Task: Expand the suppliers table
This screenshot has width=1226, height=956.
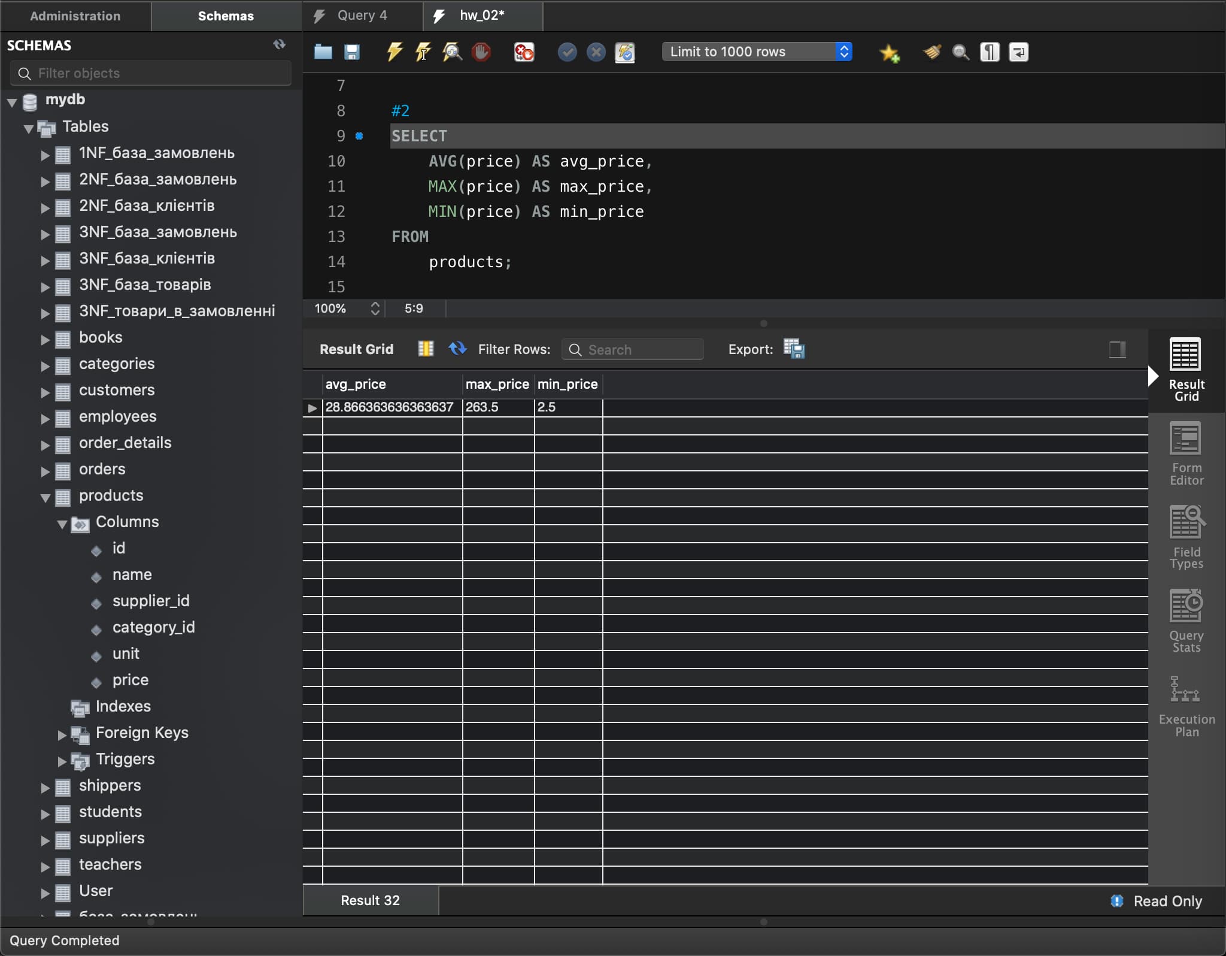Action: tap(45, 840)
